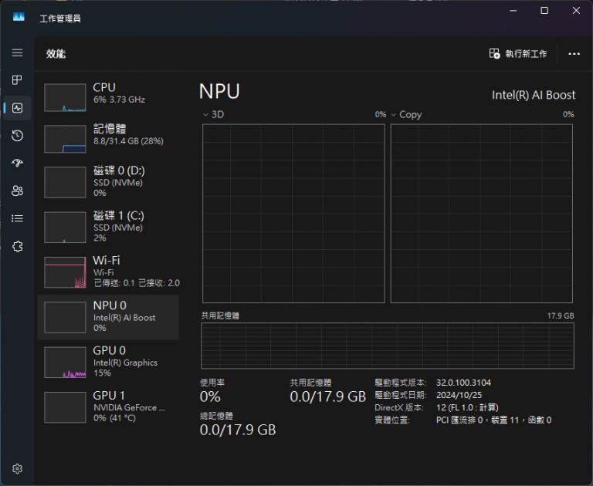Go to the Processes page icon
This screenshot has height=486, width=593.
(18, 80)
